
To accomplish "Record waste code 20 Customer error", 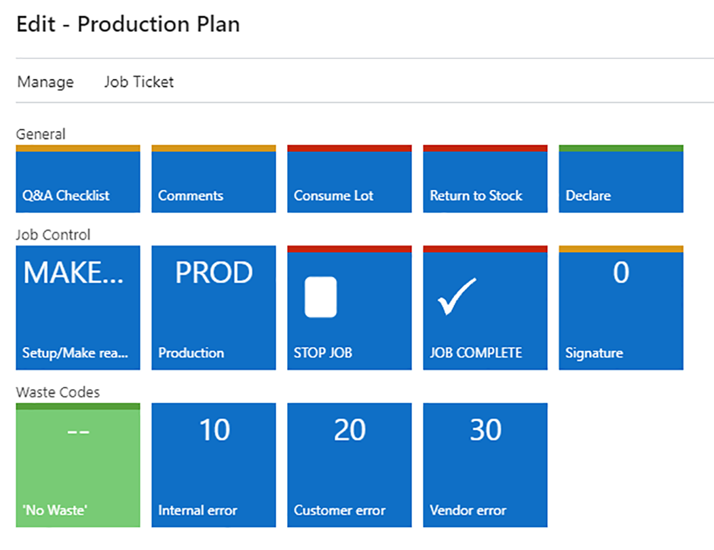I will click(x=349, y=464).
